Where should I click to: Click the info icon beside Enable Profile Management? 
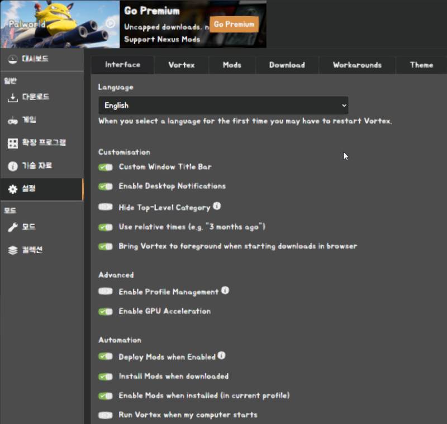coord(226,290)
